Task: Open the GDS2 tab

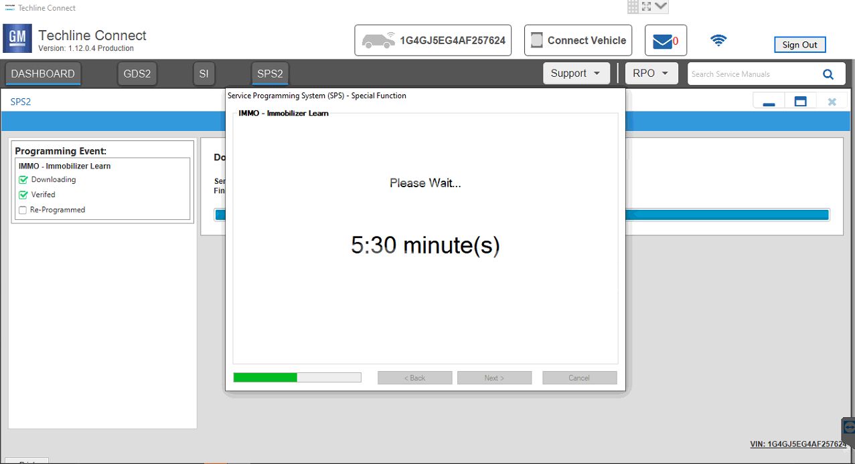Action: 137,74
